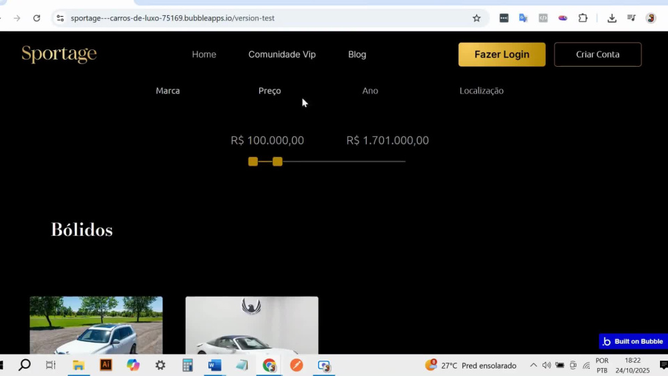
Task: Open the Extensions puzzle piece menu
Action: click(x=582, y=18)
